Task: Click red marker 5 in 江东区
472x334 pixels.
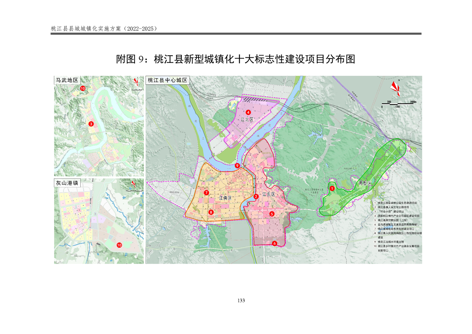Action: pos(272,214)
